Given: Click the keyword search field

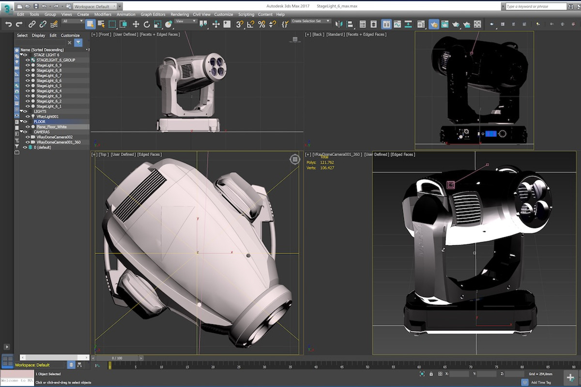Looking at the screenshot, I should 536,6.
